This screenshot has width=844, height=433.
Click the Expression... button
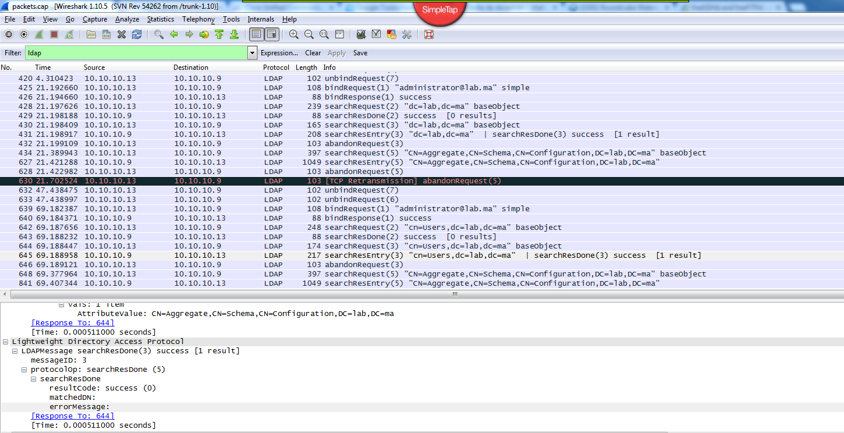[279, 53]
